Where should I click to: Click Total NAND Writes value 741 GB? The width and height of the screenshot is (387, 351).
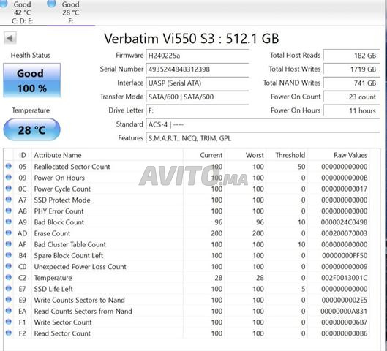point(351,83)
